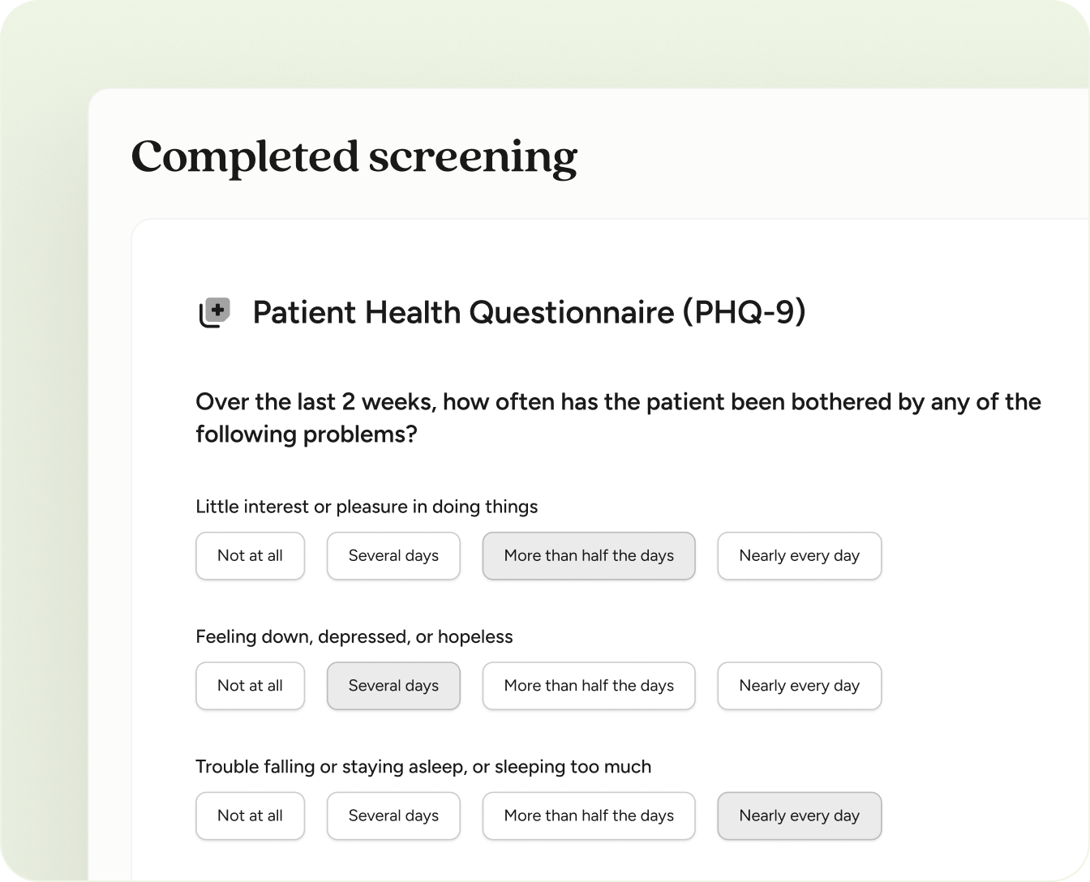Pick "More than half the days" for sleep question
Image resolution: width=1090 pixels, height=882 pixels.
pos(588,816)
